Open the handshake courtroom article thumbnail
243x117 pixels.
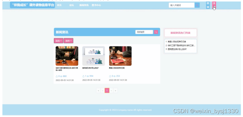(67, 56)
